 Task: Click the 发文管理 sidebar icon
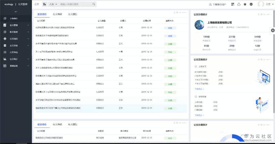pos(5,25)
